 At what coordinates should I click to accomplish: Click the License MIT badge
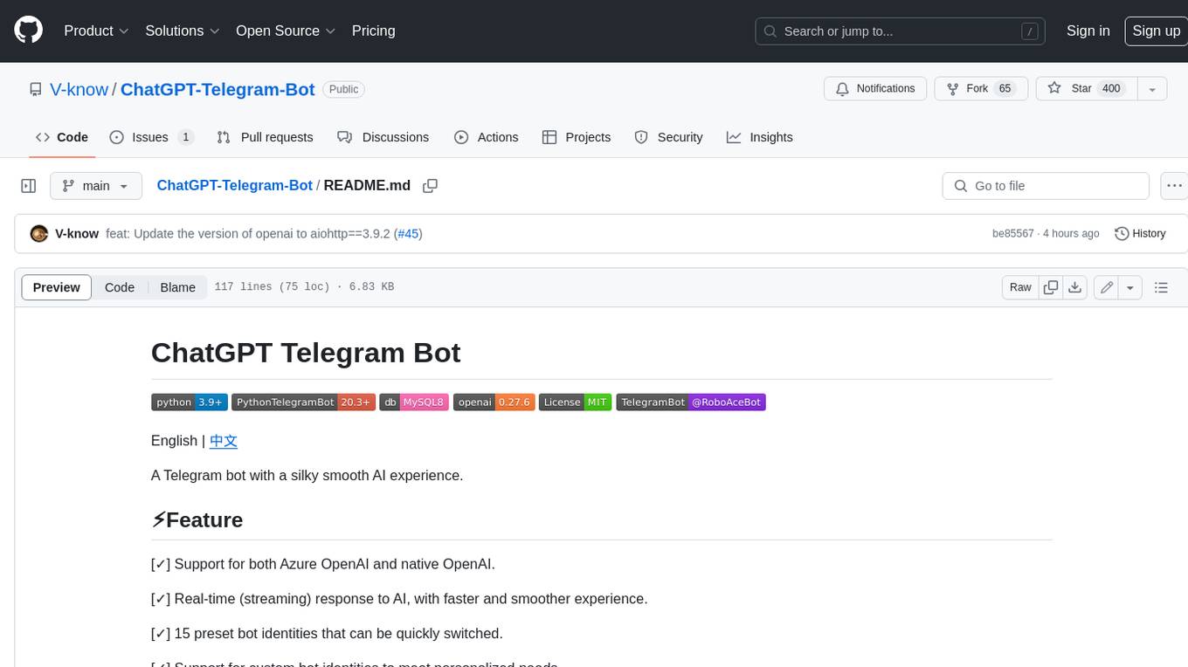tap(575, 402)
